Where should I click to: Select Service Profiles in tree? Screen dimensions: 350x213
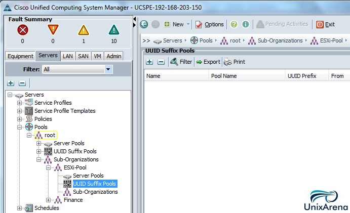pyautogui.click(x=53, y=103)
